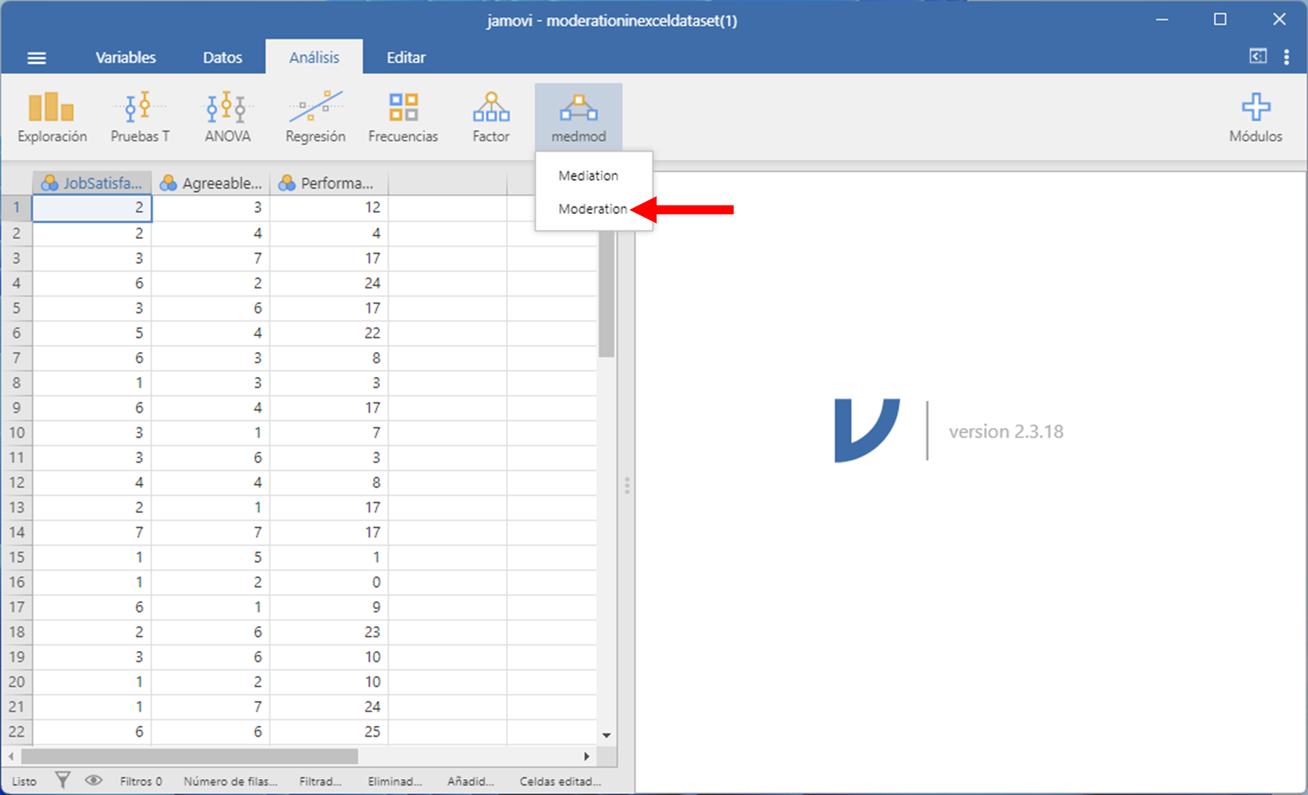The image size is (1308, 795).
Task: Open the Exploración analysis menu
Action: pyautogui.click(x=52, y=117)
